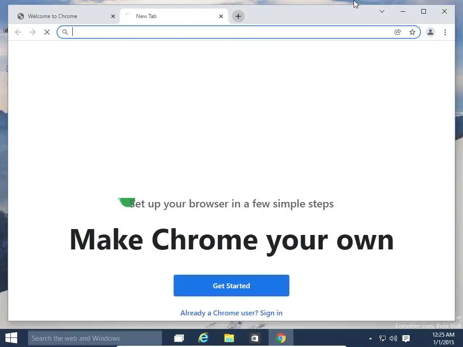Stop loading the page
Image resolution: width=463 pixels, height=347 pixels.
47,32
